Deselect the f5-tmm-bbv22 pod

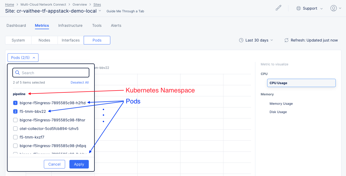pyautogui.click(x=15, y=111)
